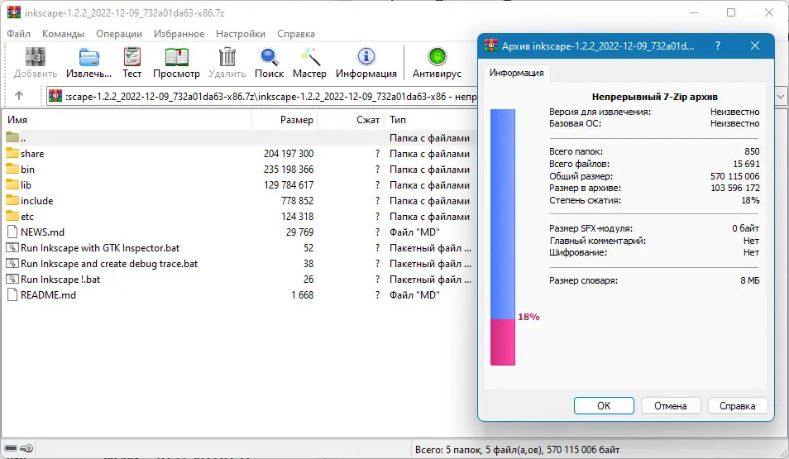
Task: Click the 'Размер в архиве' value 103 596 172
Action: [734, 188]
